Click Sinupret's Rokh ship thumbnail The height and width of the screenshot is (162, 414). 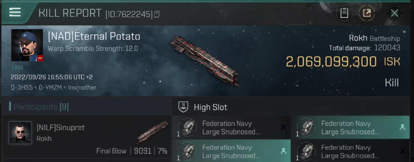(x=153, y=132)
